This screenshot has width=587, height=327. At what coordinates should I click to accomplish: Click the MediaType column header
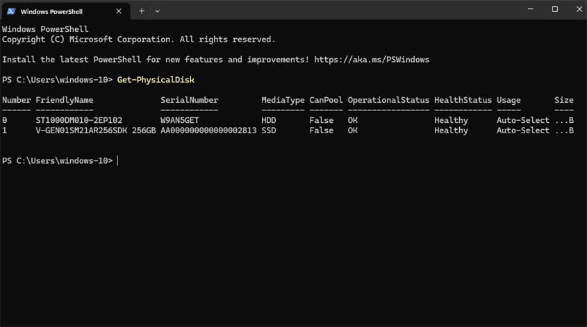[283, 100]
